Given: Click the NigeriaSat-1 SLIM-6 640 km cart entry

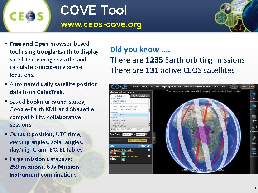Looking at the screenshot, I should pos(124,156).
